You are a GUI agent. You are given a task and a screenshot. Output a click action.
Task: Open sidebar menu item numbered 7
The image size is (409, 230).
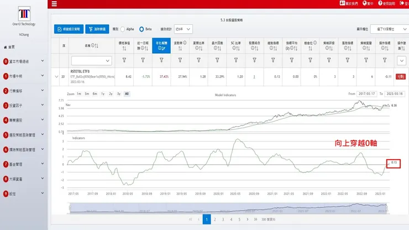[23, 164]
